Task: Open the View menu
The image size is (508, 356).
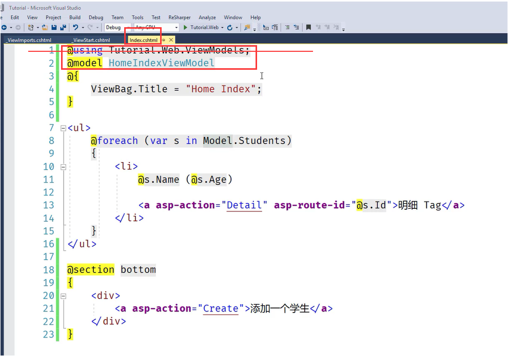Action: (32, 17)
